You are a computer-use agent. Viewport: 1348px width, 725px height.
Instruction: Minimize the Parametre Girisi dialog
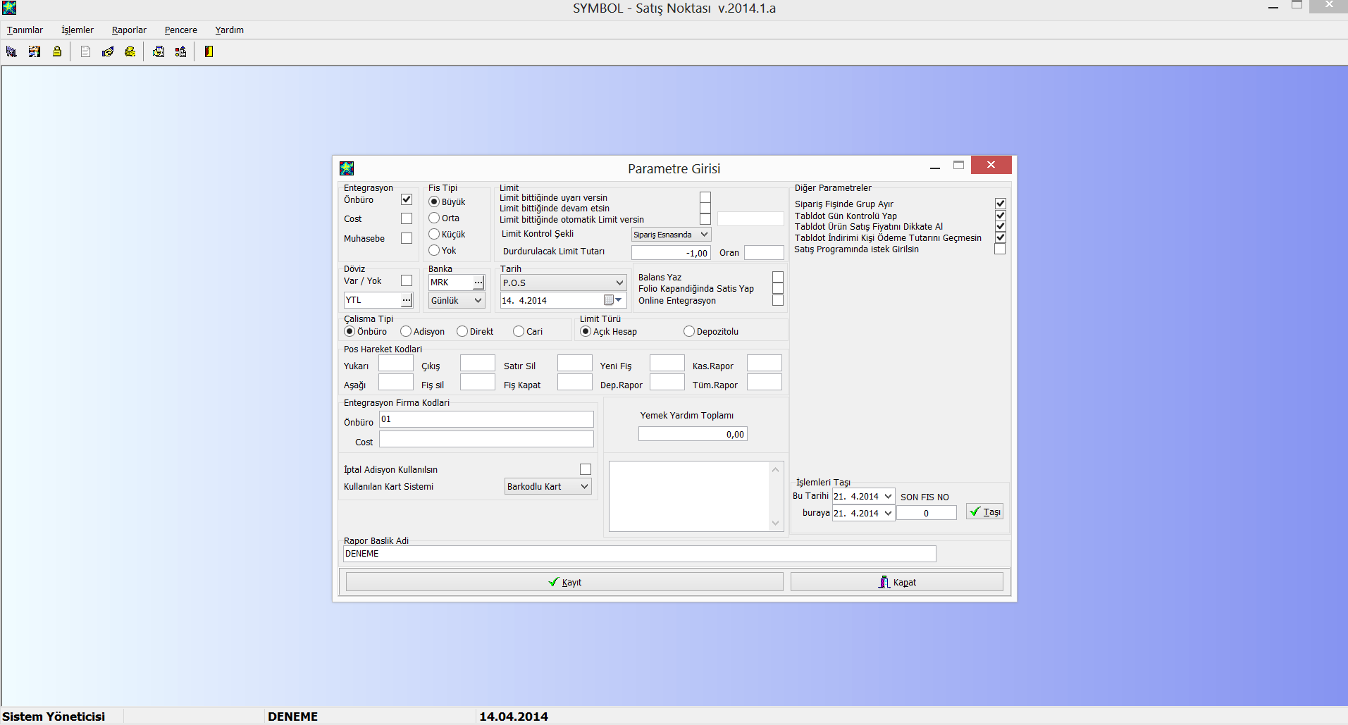(x=935, y=167)
